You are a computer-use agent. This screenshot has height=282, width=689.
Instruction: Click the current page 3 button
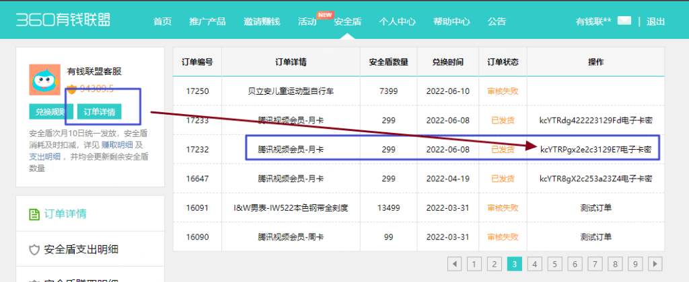[514, 264]
